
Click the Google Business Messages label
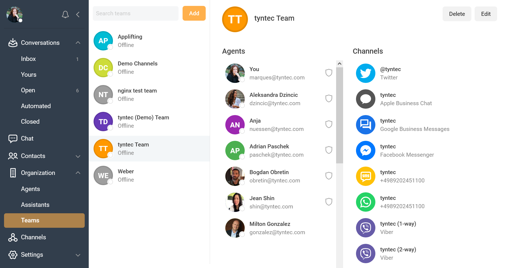pos(415,129)
